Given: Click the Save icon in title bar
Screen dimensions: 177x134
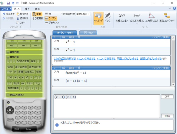Looking at the screenshot, I should (8, 3).
